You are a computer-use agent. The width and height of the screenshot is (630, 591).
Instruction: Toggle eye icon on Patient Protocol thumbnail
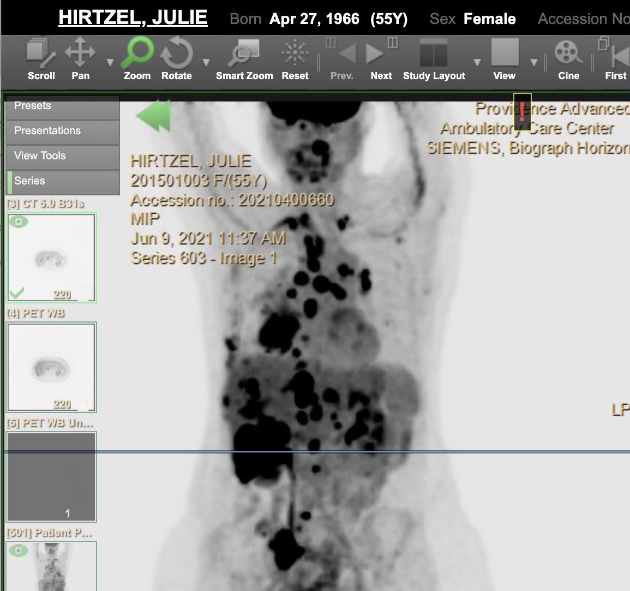click(x=19, y=551)
